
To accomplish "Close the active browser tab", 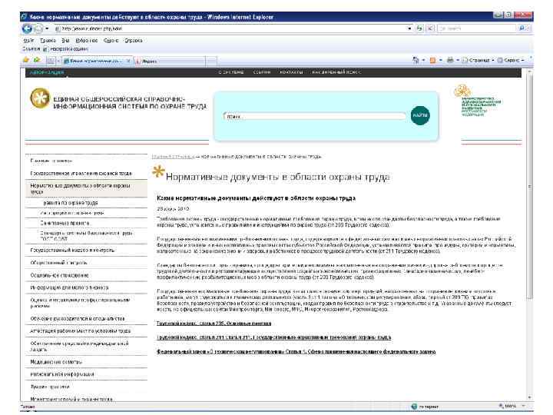I will (x=128, y=61).
